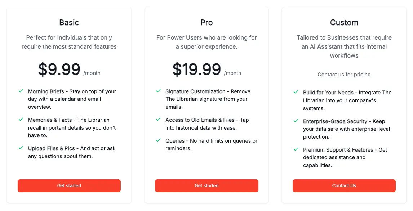Click the $9.99 price text

(x=59, y=69)
